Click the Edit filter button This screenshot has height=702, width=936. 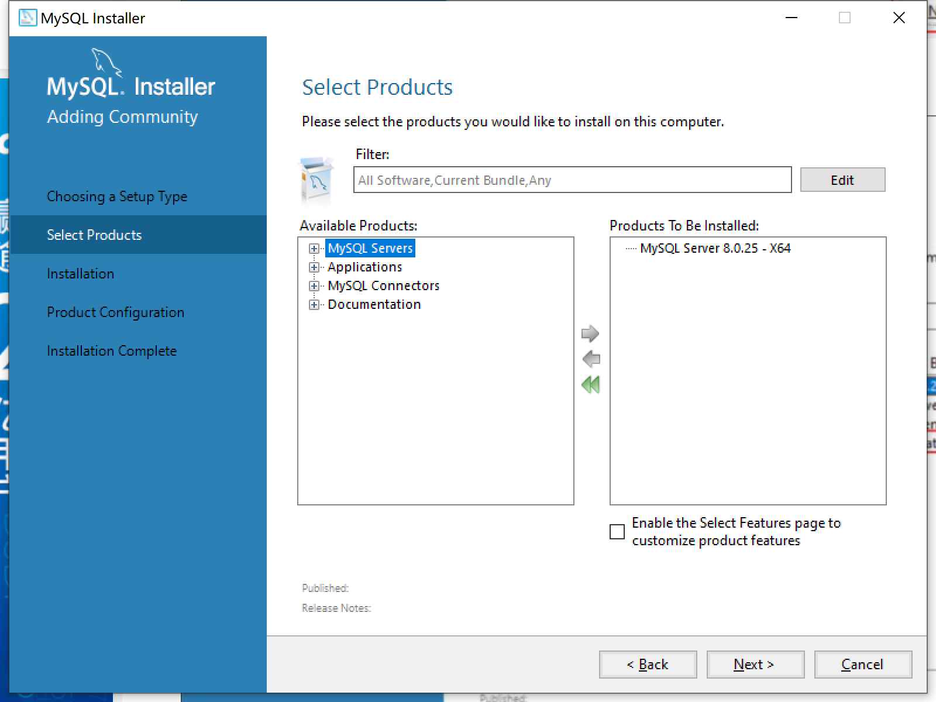(x=842, y=180)
